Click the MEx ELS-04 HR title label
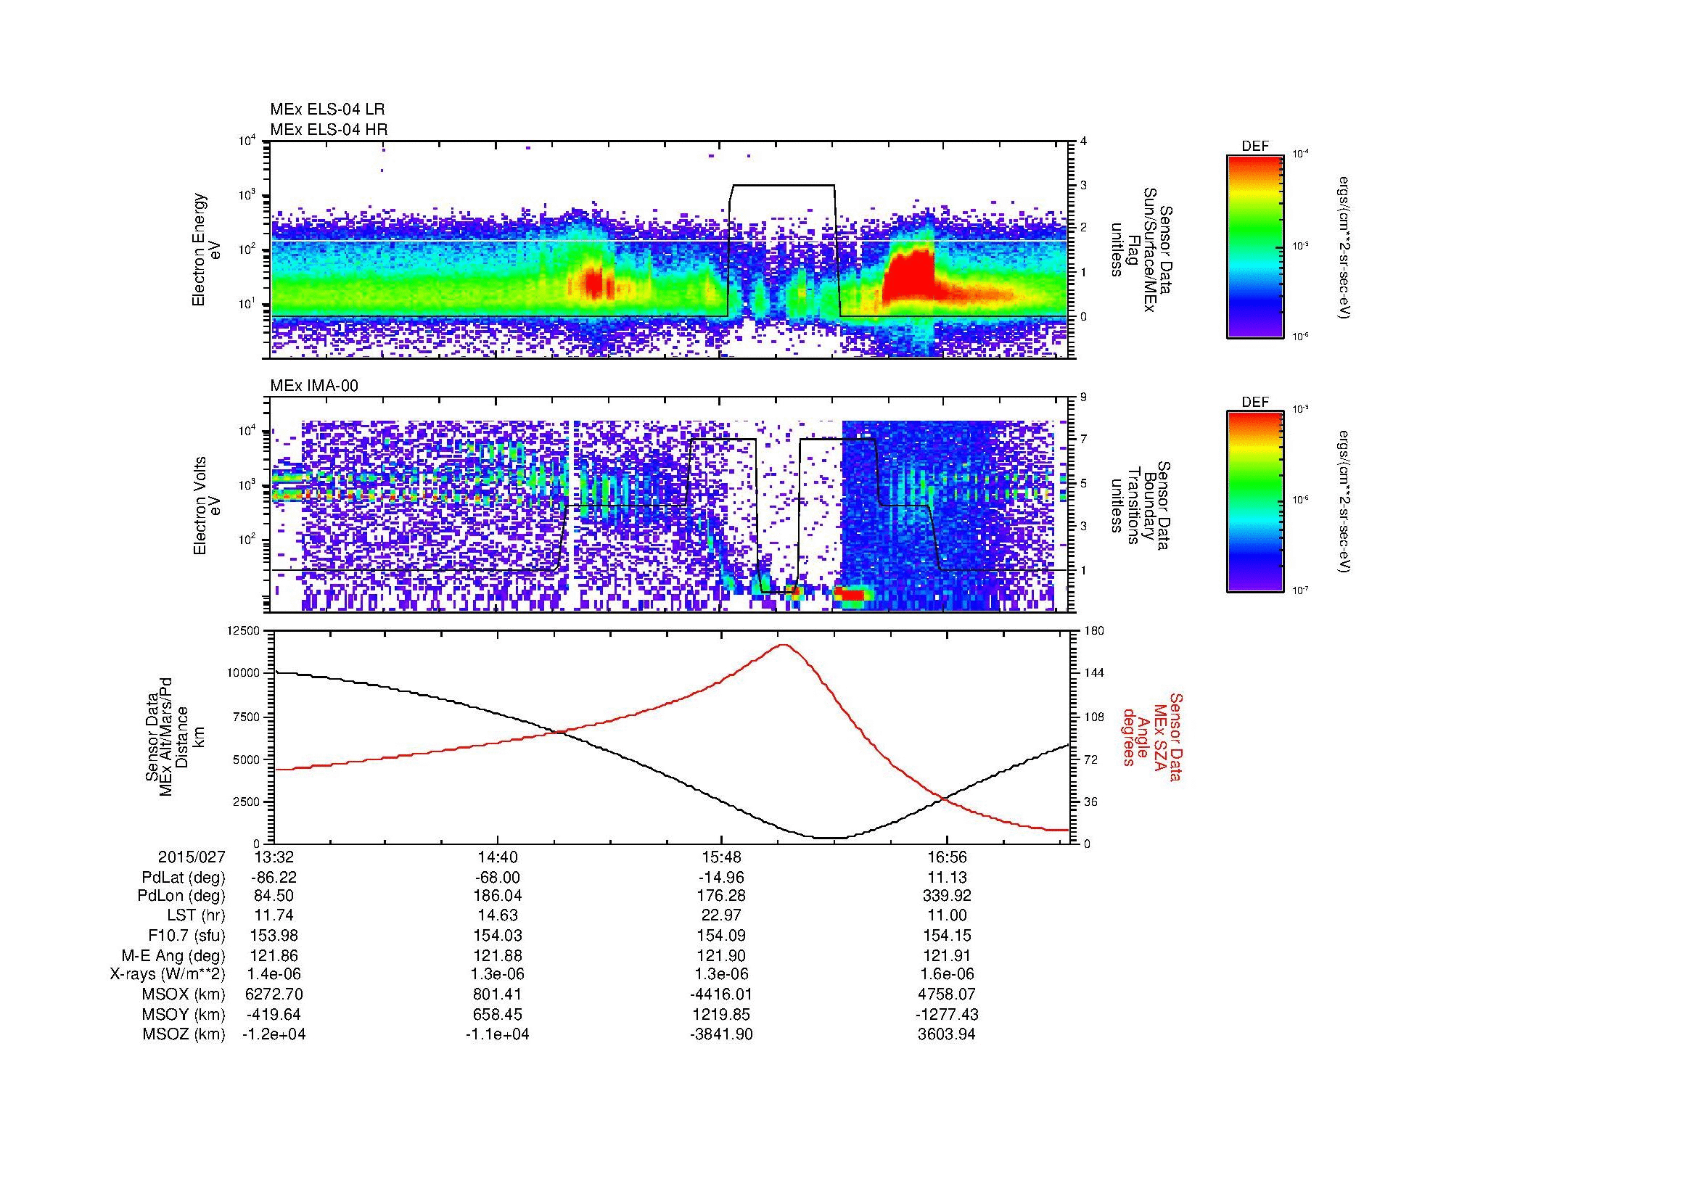The height and width of the screenshot is (1199, 1697). [x=329, y=129]
